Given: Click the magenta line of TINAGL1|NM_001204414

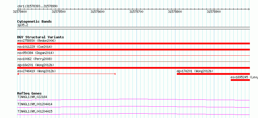Looking at the screenshot, I should click(133, 107).
